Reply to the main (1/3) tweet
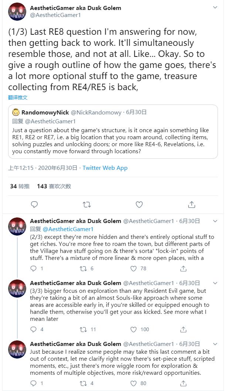Viewport: 229px width, 391px height. click(34, 204)
